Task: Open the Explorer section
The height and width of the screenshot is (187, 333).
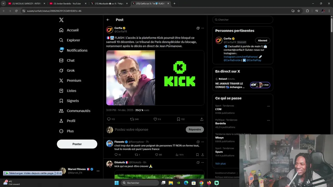Action: 70,40
